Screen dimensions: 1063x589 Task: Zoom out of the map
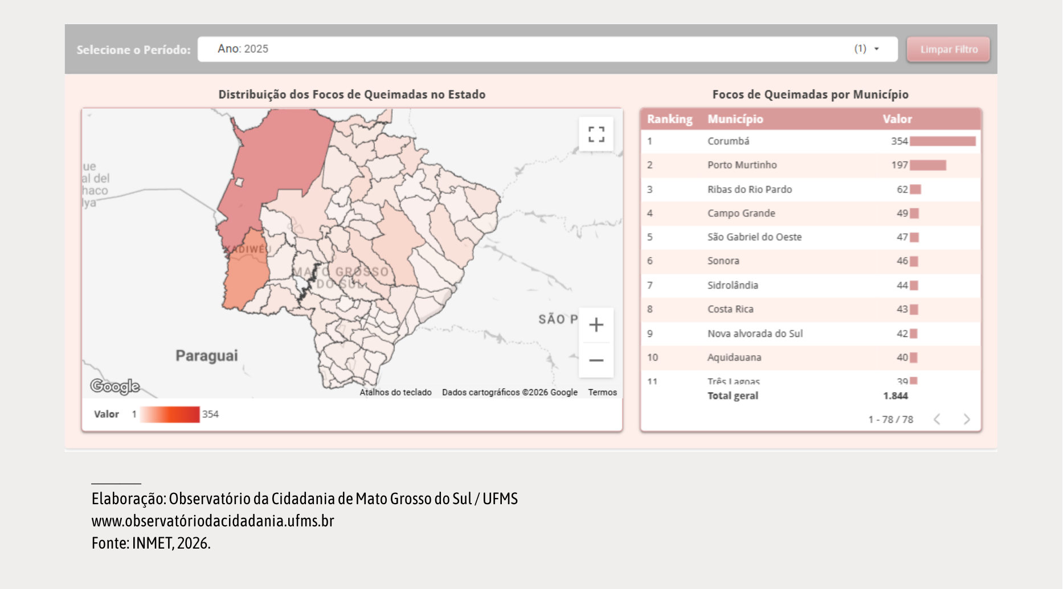(596, 360)
